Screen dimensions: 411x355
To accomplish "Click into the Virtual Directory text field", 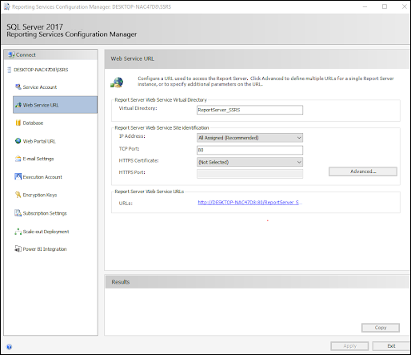I will tap(249, 110).
